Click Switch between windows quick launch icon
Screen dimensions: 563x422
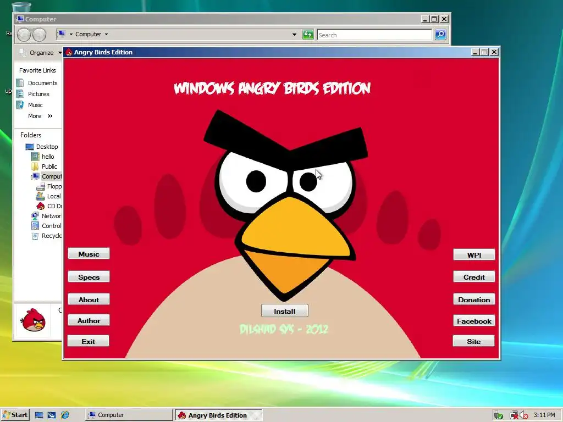[51, 415]
